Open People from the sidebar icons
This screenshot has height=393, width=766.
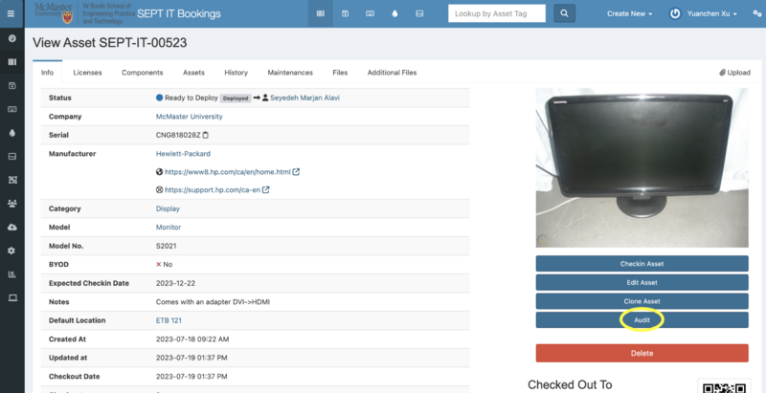pyautogui.click(x=11, y=203)
